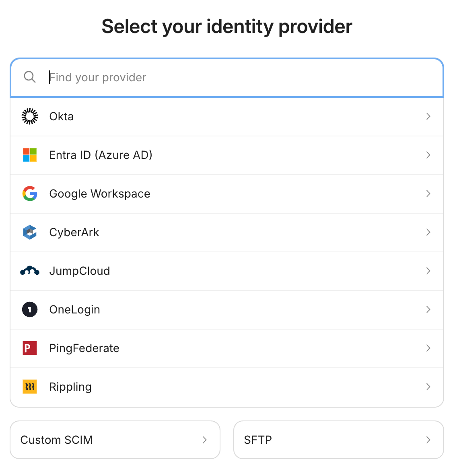
Task: Click the CyberArk hexagon logo icon
Action: click(30, 232)
